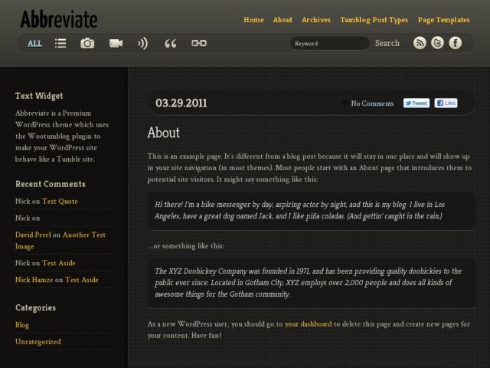Viewport: 490px width, 368px height.
Task: Click the Categories heading
Action: coord(36,307)
